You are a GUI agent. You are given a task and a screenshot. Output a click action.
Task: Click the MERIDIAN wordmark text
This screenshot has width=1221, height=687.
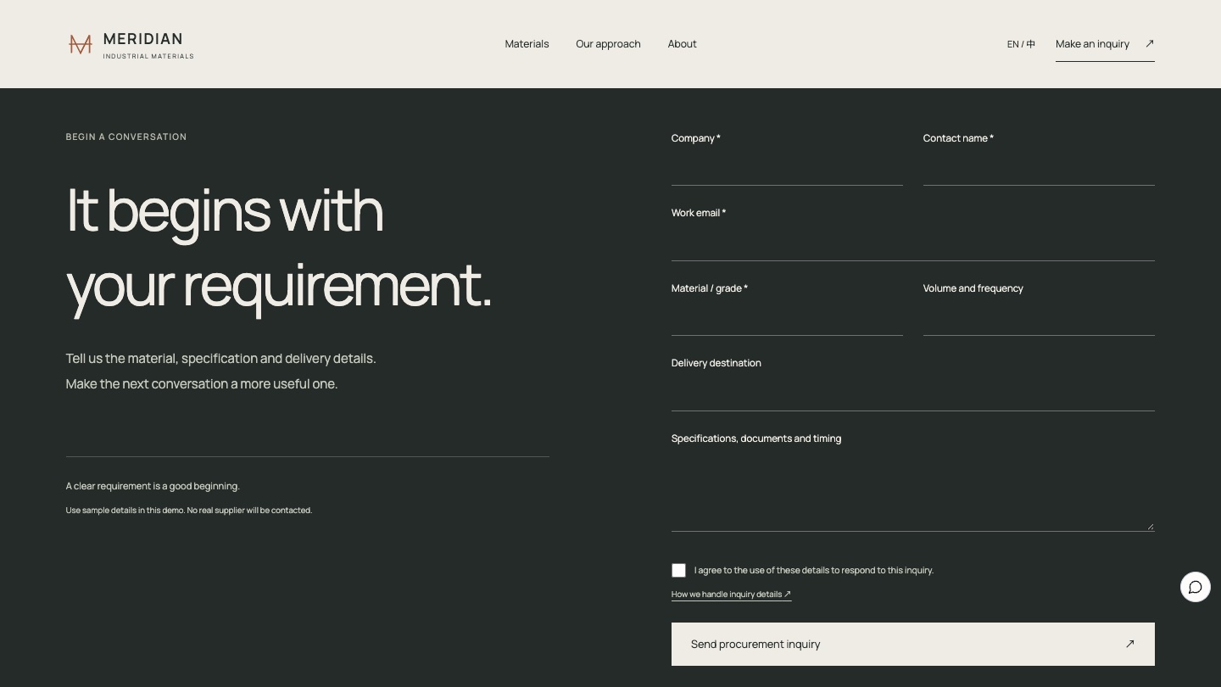(142, 39)
